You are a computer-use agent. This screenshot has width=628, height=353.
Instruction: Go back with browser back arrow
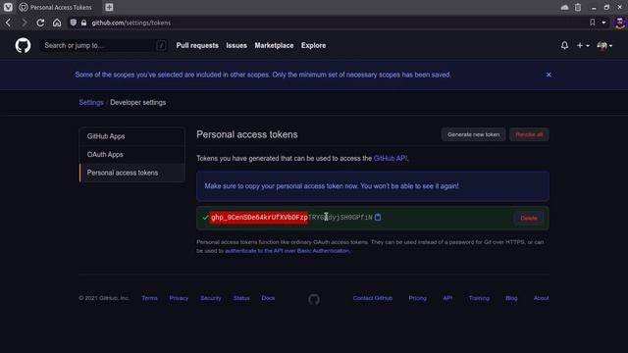pyautogui.click(x=9, y=23)
